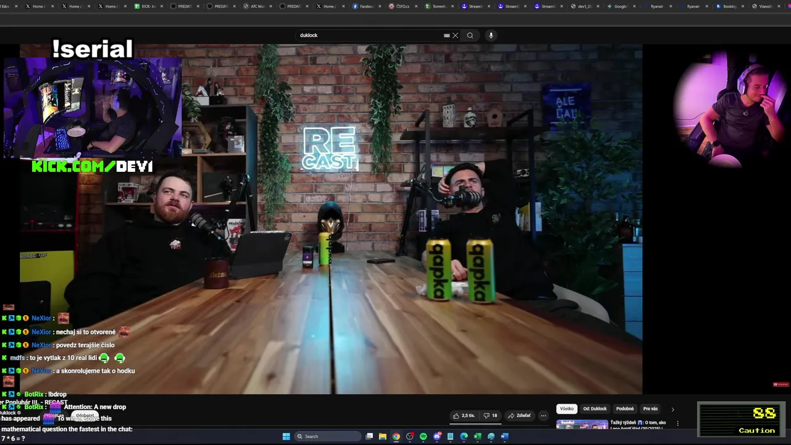Image resolution: width=791 pixels, height=445 pixels.
Task: Open the on-screen keyboard icon in search box
Action: (x=447, y=35)
